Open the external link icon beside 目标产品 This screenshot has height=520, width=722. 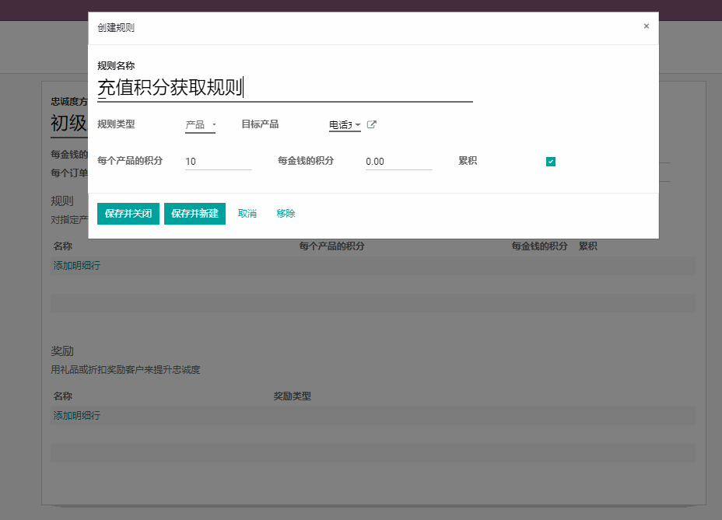coord(372,124)
